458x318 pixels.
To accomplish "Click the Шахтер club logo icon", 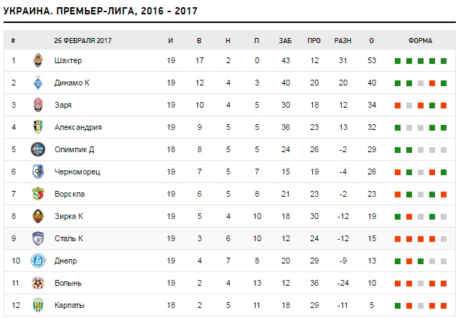I will pos(38,61).
